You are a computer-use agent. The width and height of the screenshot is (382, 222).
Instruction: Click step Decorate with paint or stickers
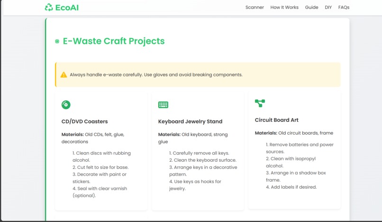pos(100,178)
